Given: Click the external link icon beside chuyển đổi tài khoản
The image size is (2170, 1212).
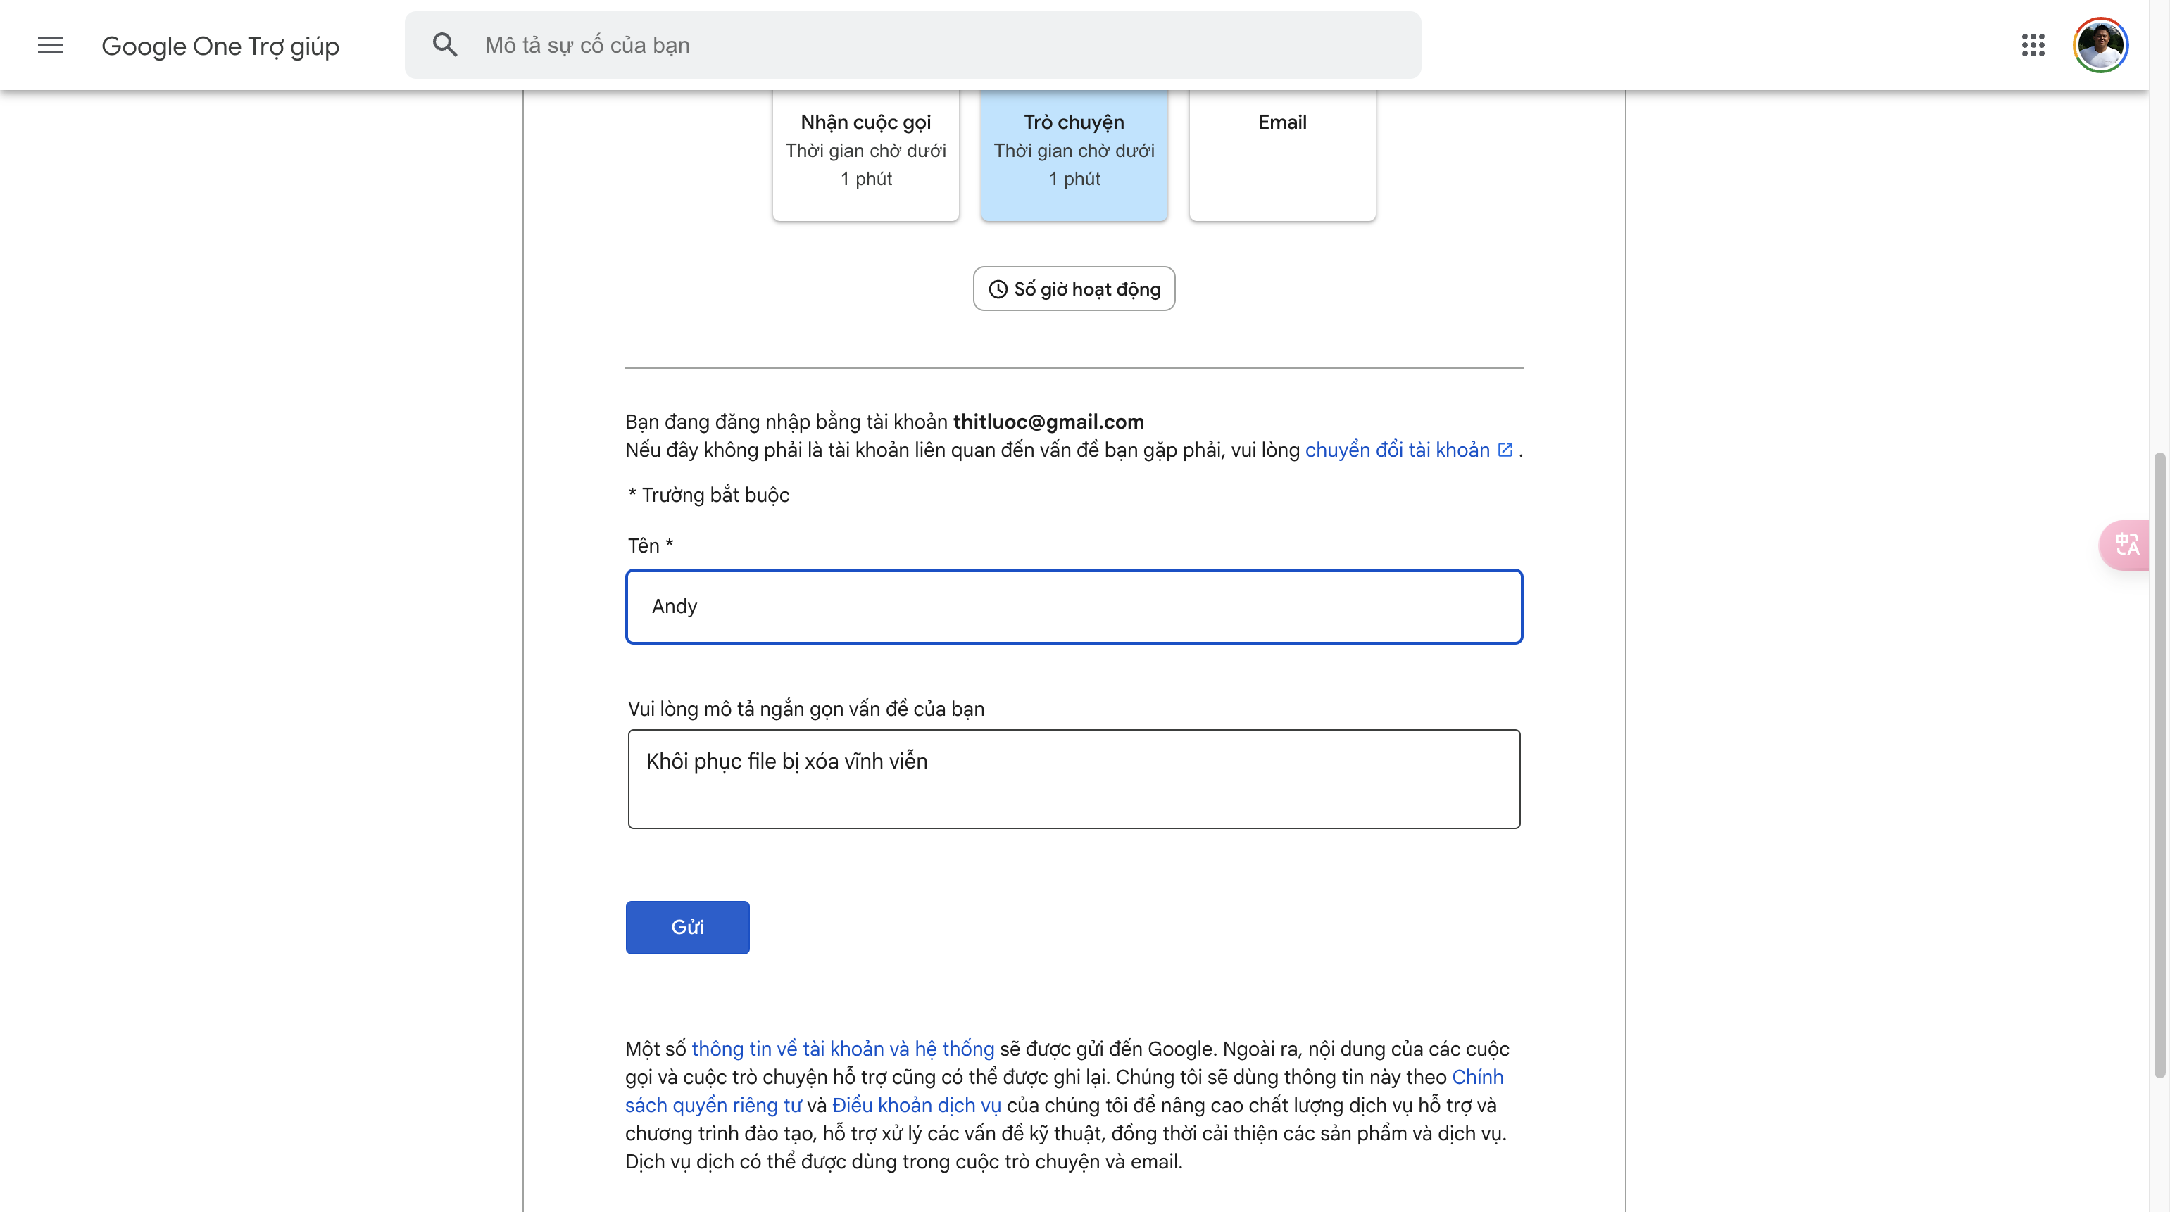Looking at the screenshot, I should point(1505,450).
